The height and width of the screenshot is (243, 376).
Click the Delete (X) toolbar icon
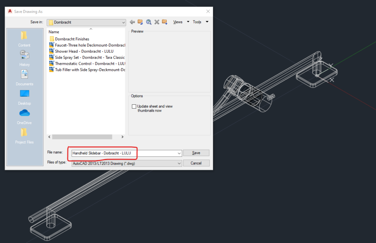(157, 22)
